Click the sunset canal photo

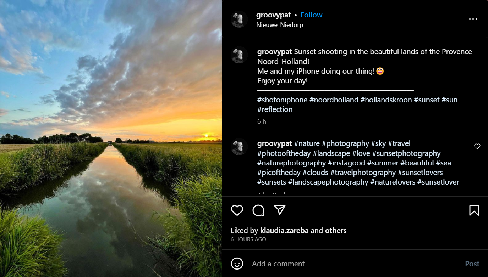click(111, 138)
